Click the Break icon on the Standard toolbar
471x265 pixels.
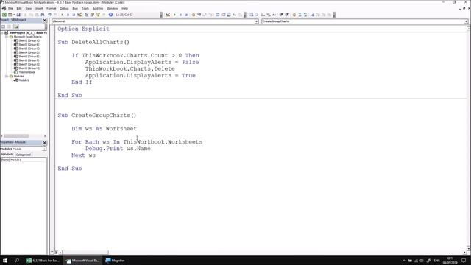point(68,15)
